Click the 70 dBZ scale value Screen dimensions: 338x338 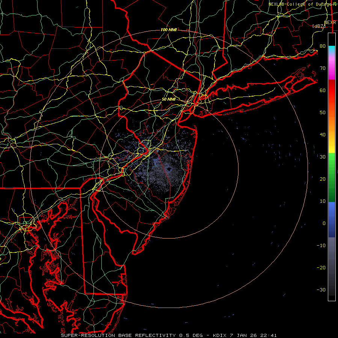tap(323, 68)
